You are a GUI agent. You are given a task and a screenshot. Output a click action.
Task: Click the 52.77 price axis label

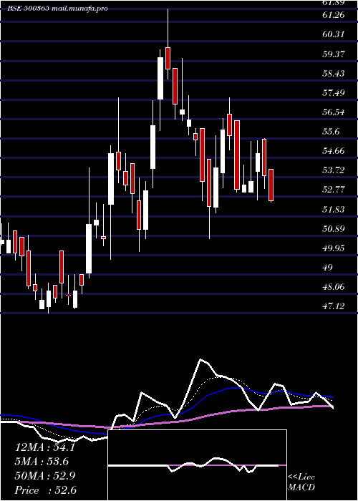point(334,190)
